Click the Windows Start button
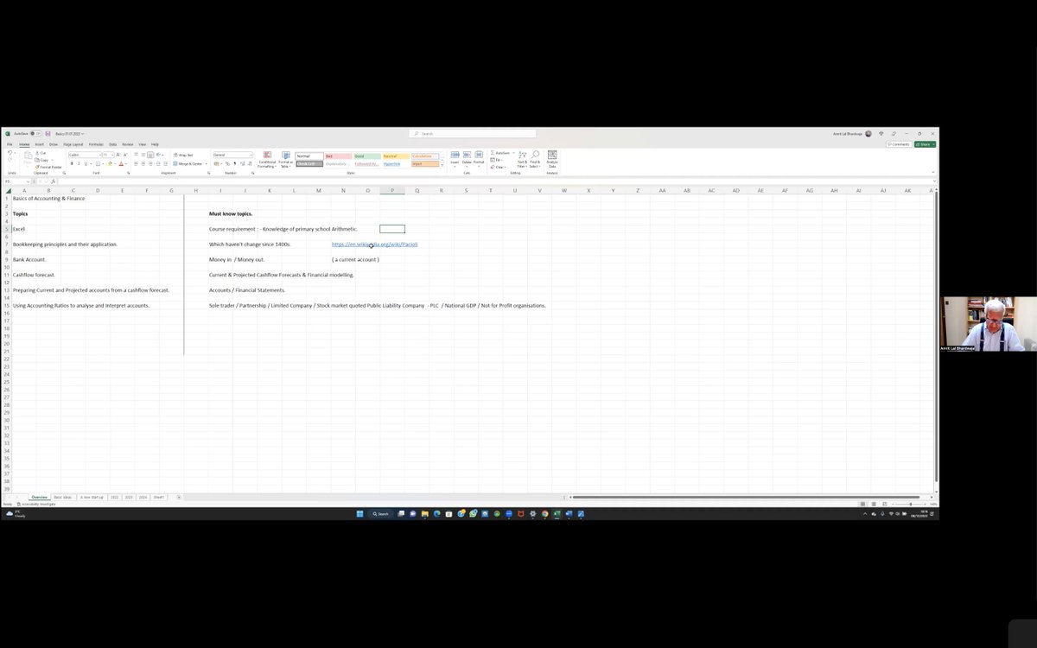Image resolution: width=1037 pixels, height=648 pixels. click(359, 513)
